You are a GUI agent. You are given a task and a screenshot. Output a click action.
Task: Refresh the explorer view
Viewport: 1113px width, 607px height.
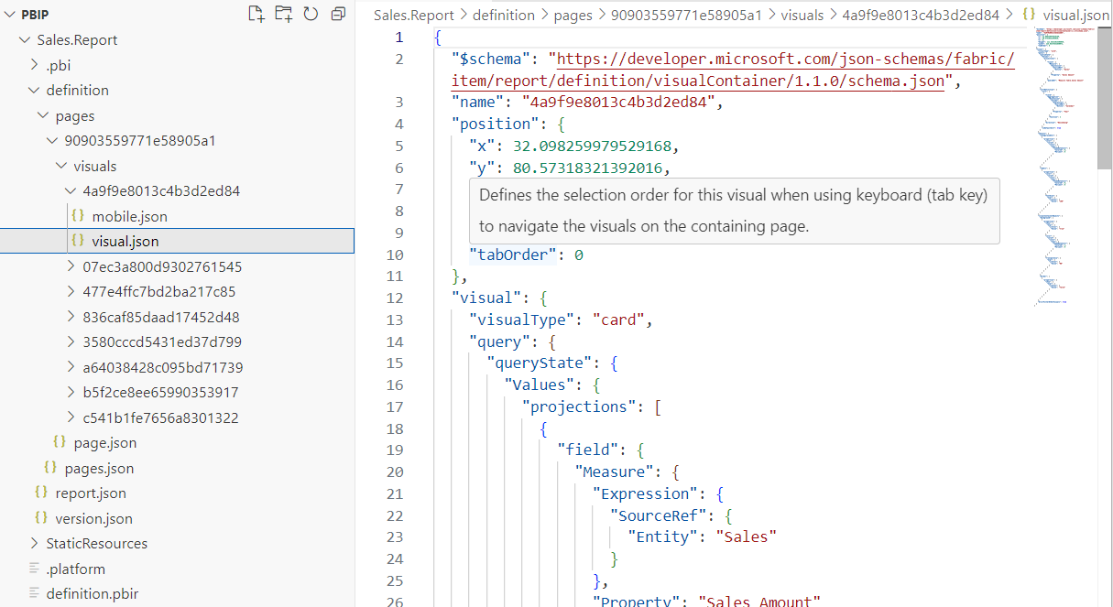309,14
